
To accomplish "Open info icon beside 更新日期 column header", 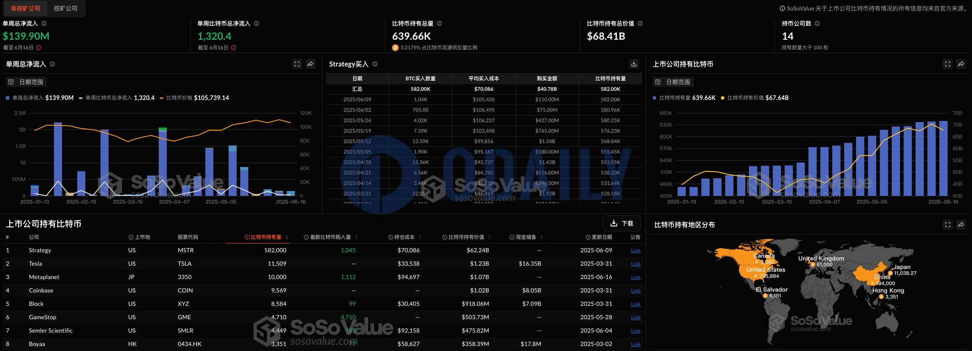I will tap(588, 237).
